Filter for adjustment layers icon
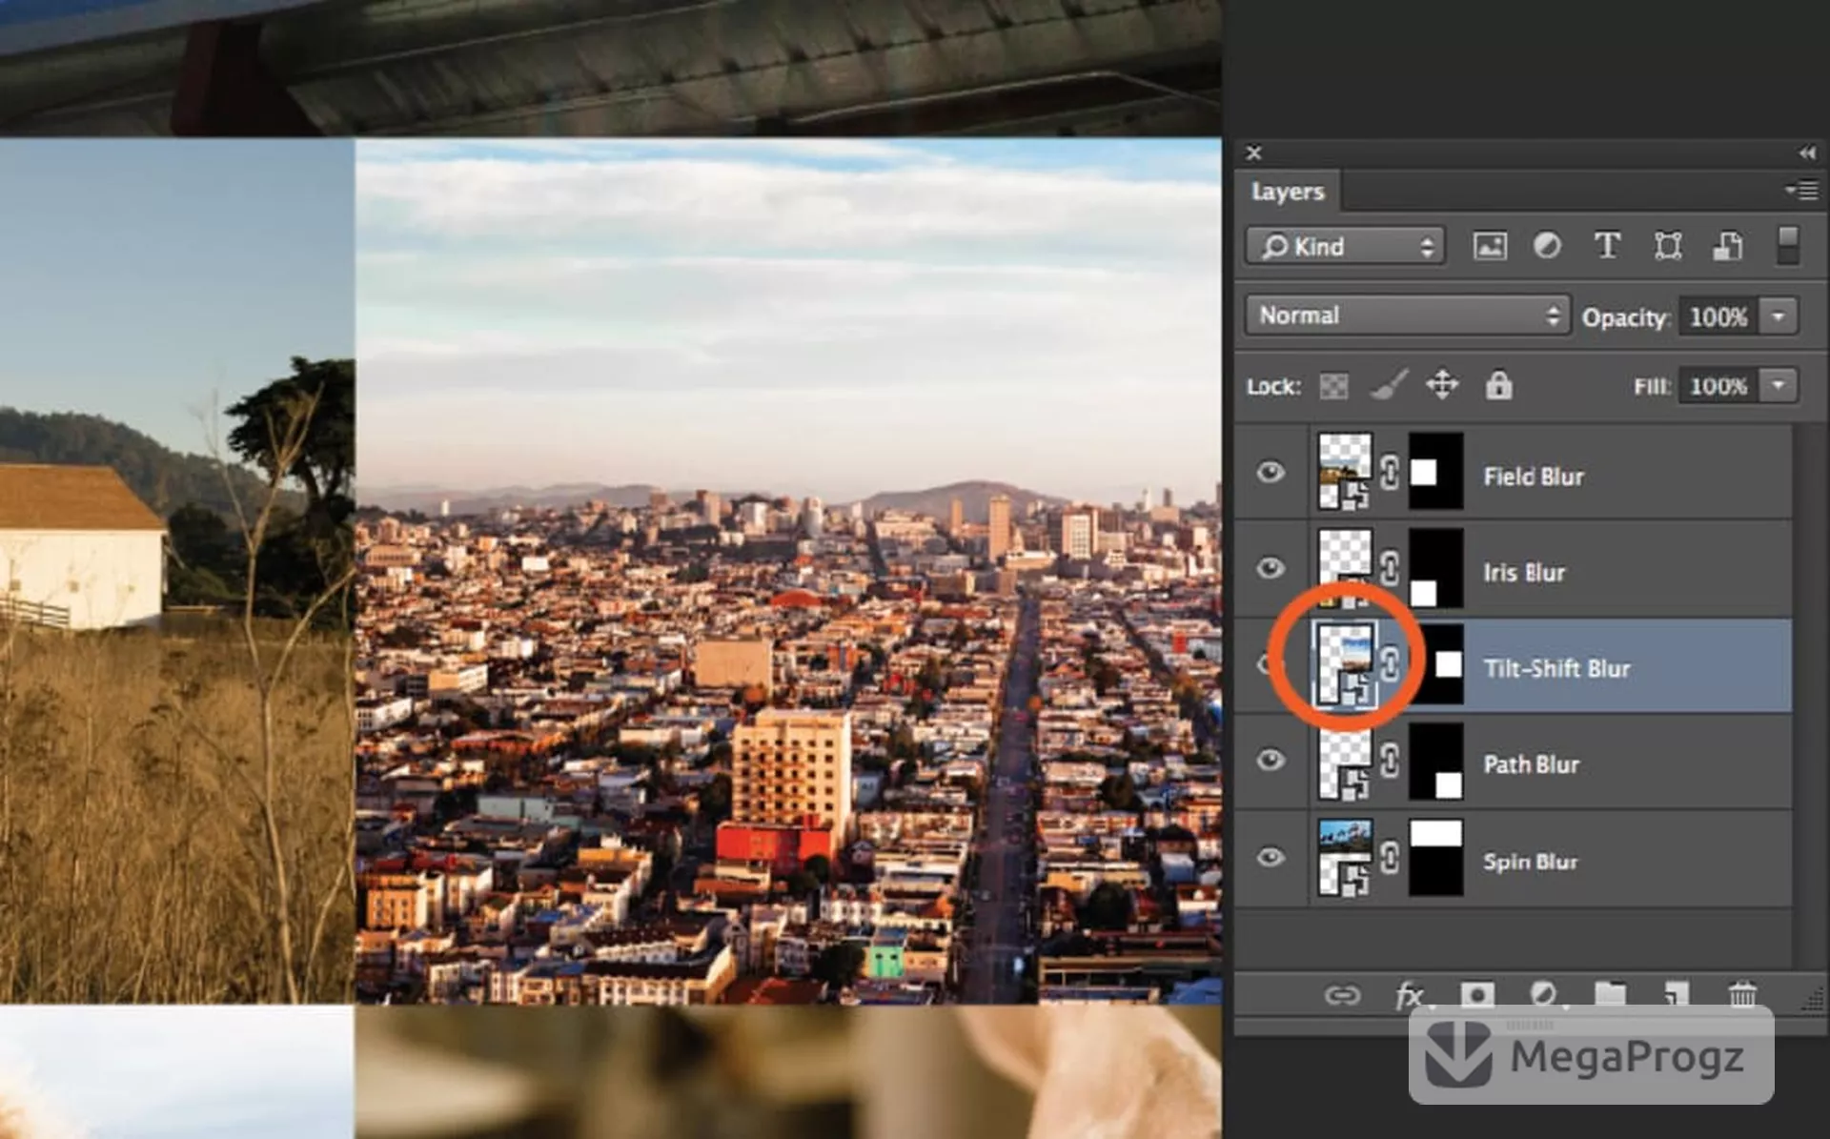1830x1139 pixels. (x=1547, y=246)
